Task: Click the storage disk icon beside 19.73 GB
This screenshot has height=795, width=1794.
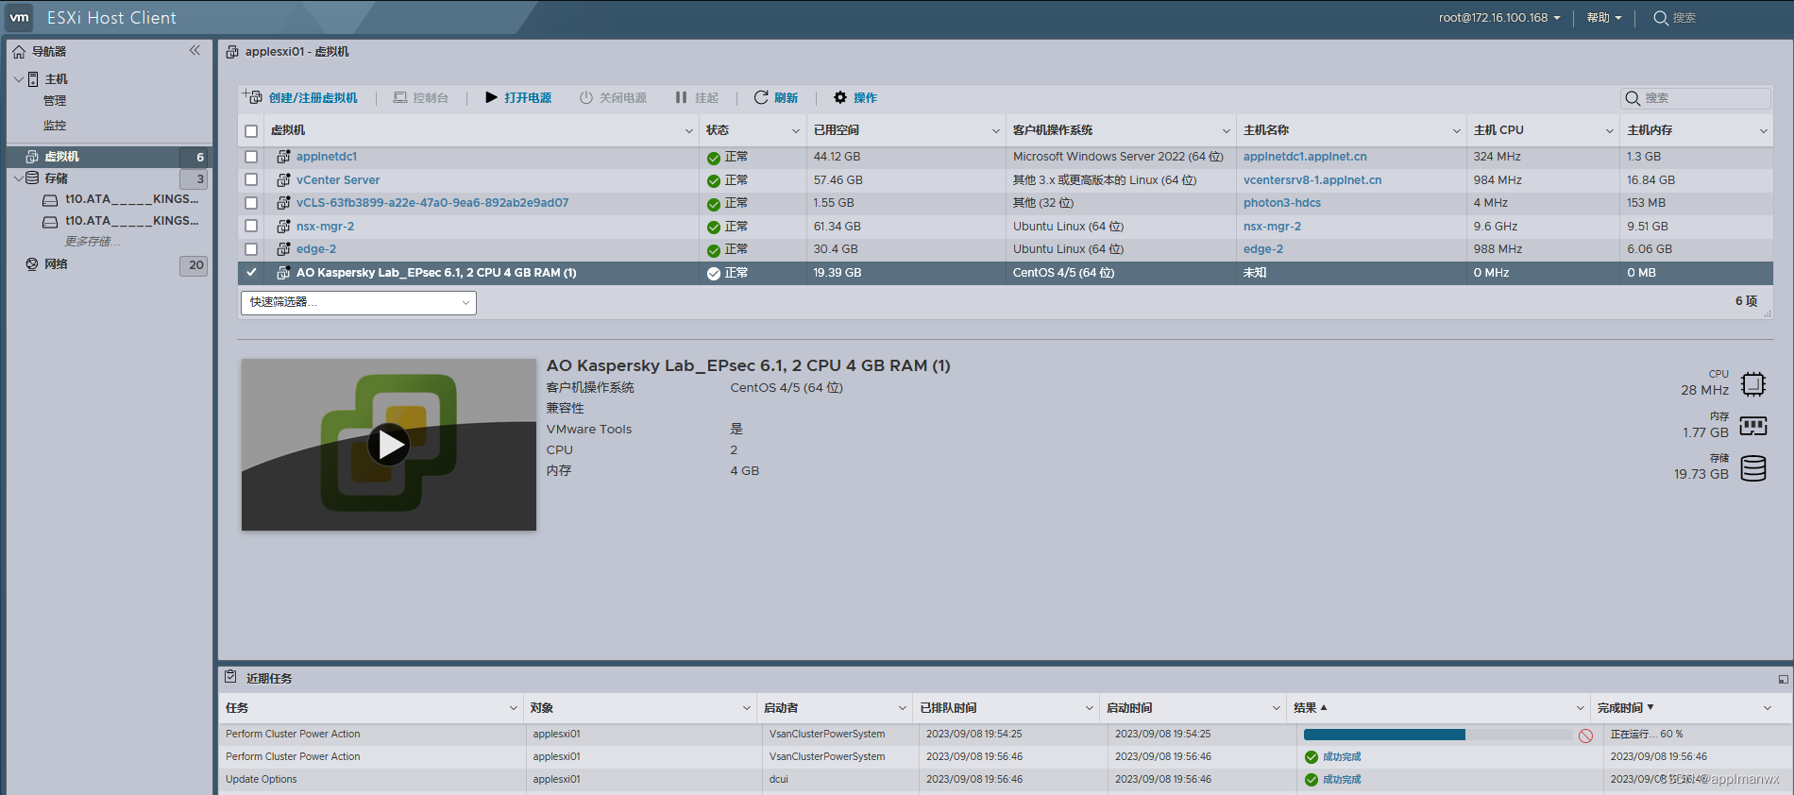Action: pyautogui.click(x=1753, y=468)
